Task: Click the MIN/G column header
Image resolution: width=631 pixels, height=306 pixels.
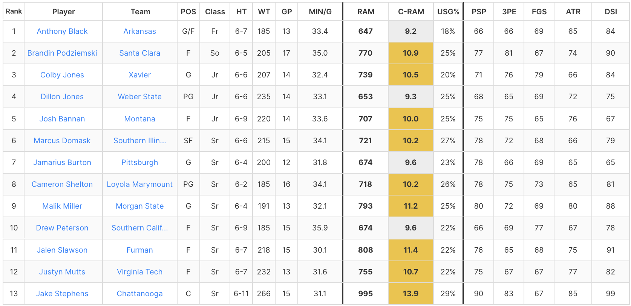Action: pos(320,12)
